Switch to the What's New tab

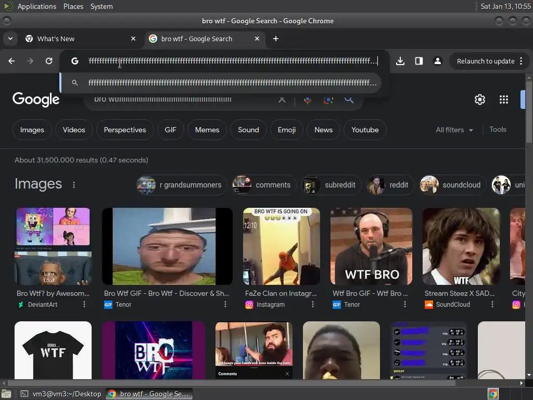[82, 39]
